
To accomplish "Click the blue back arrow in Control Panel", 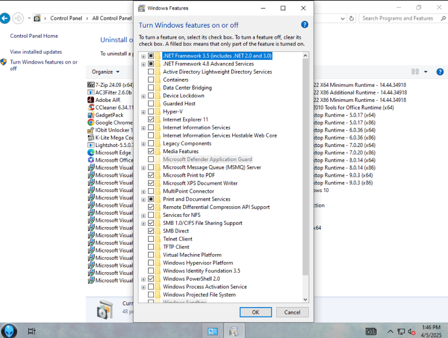I will tap(5, 19).
